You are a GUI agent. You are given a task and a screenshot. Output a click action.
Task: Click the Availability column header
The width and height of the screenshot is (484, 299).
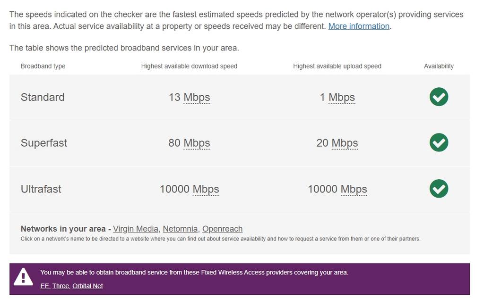[x=439, y=66]
